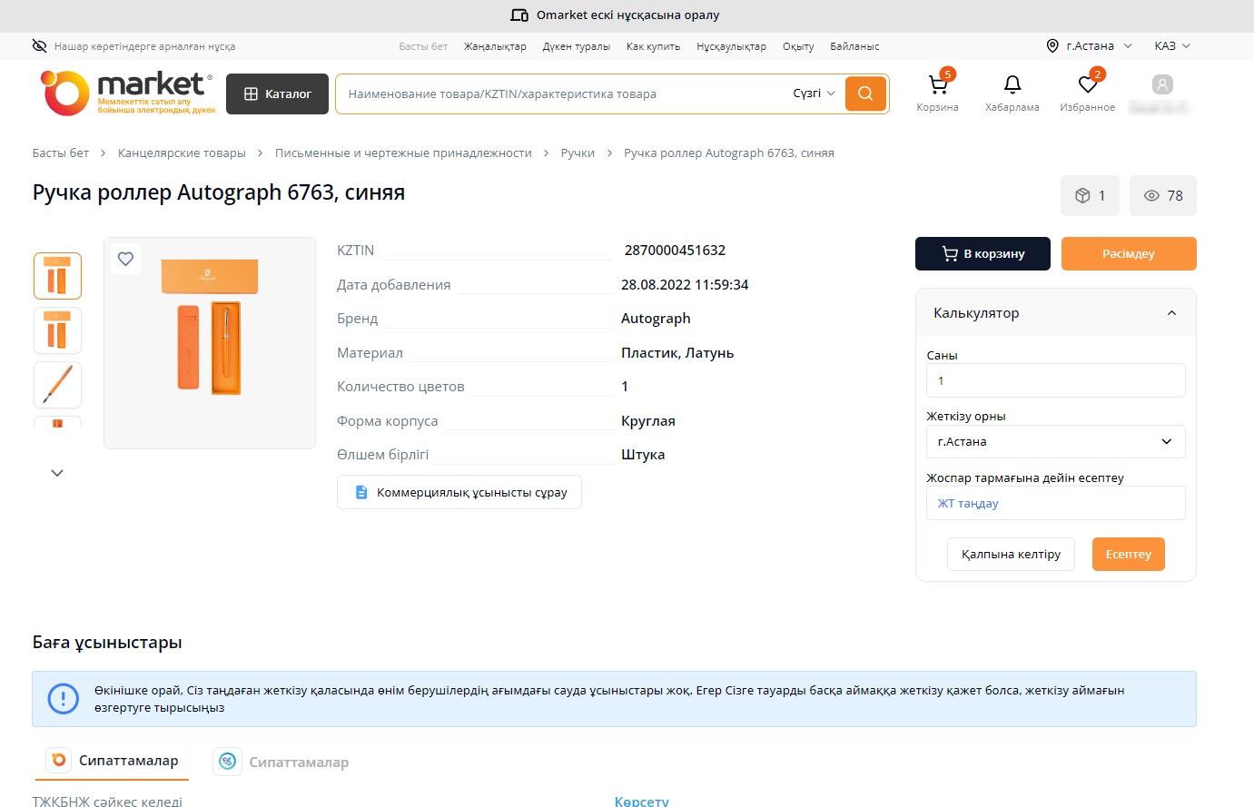Collapse the Калькулятор panel
Image resolution: width=1254 pixels, height=807 pixels.
tap(1171, 313)
